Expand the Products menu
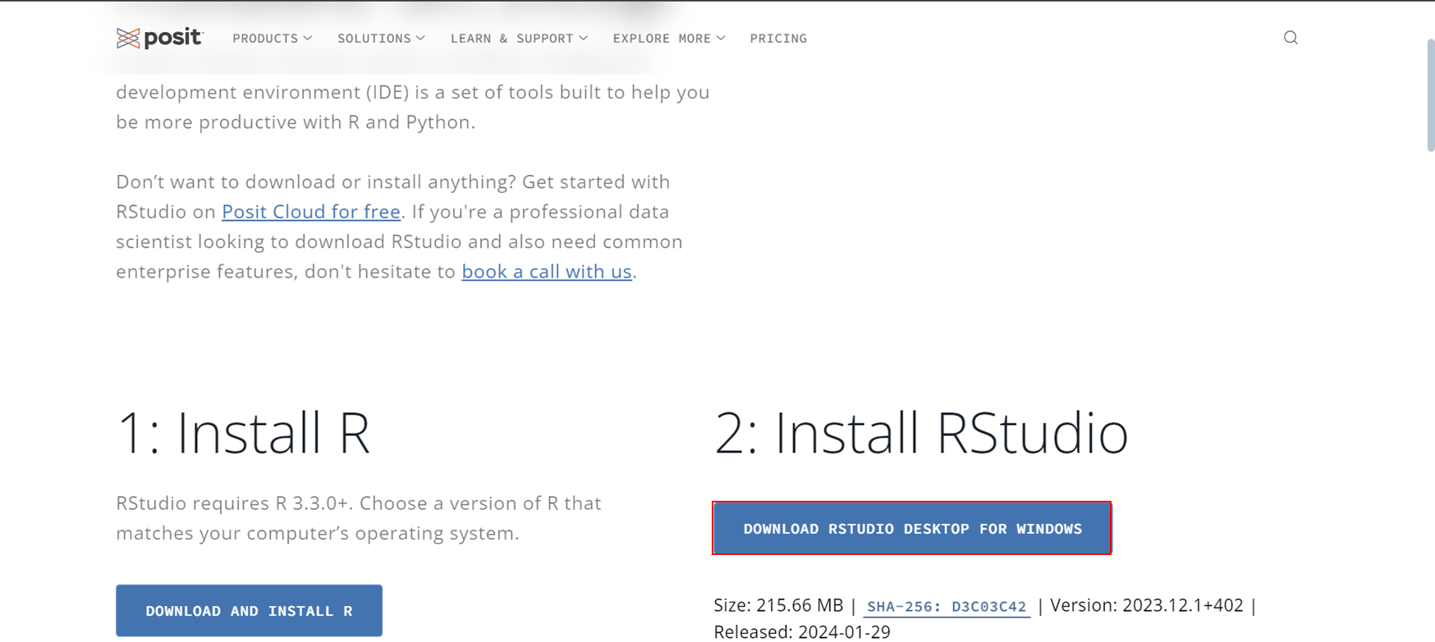This screenshot has height=642, width=1435. 273,39
